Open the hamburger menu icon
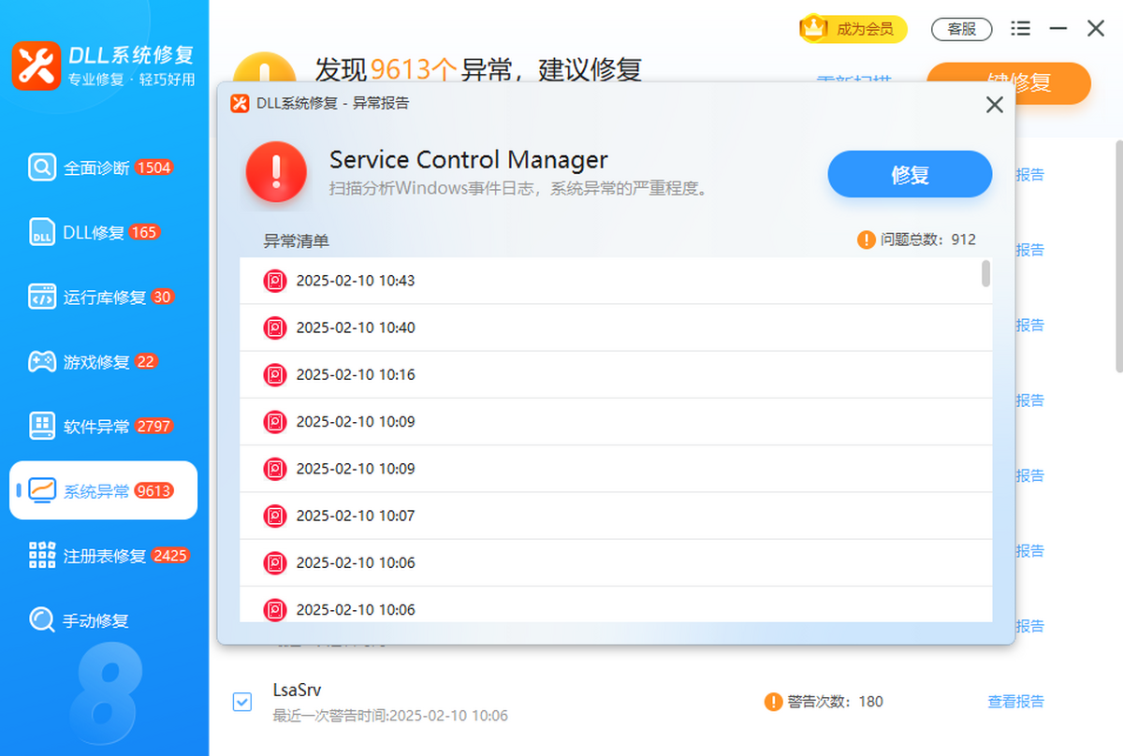The image size is (1123, 756). (1021, 29)
